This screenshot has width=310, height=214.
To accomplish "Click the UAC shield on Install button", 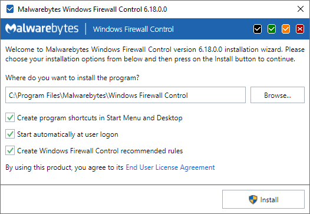I will pyautogui.click(x=253, y=199).
